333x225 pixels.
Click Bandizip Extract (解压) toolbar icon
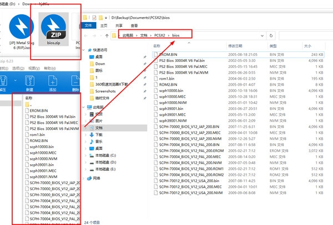click(x=3, y=83)
